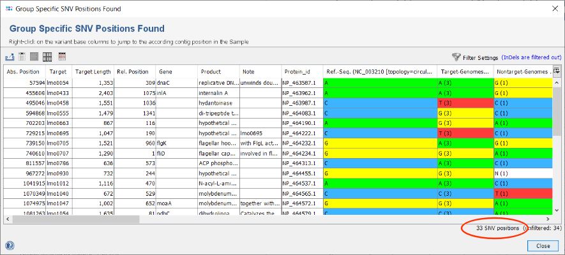
Task: Click the second toolbar icon with white table
Action: tap(22, 57)
